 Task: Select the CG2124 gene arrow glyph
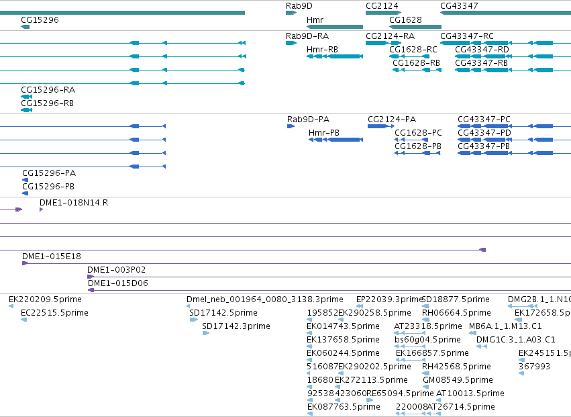[383, 13]
